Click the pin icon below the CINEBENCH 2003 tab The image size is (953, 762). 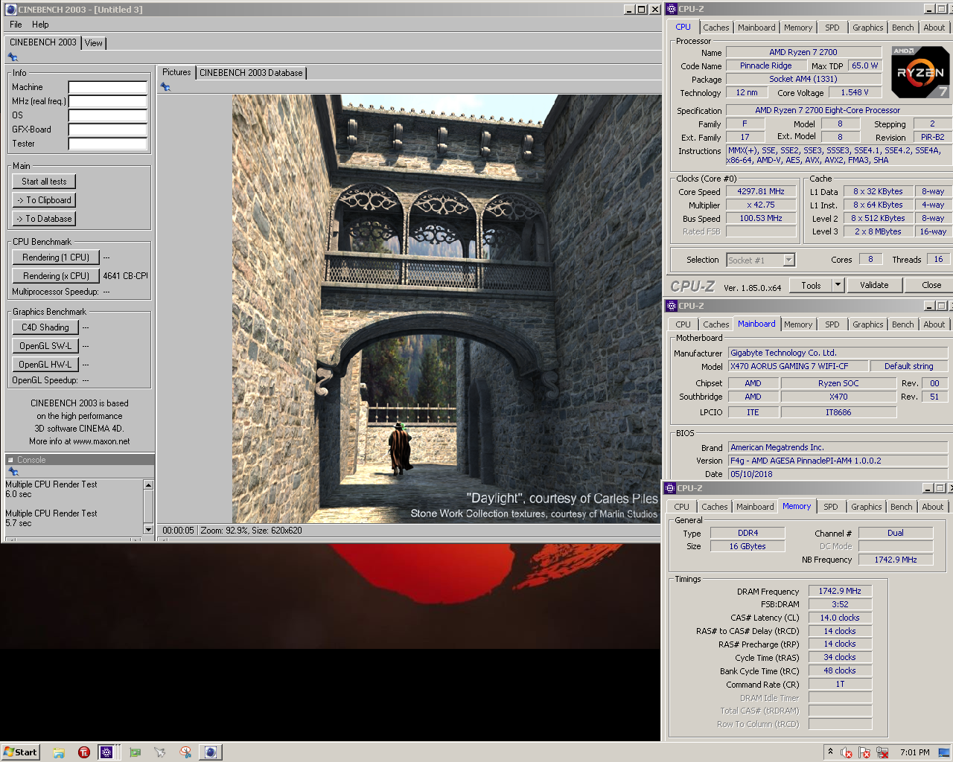(13, 57)
